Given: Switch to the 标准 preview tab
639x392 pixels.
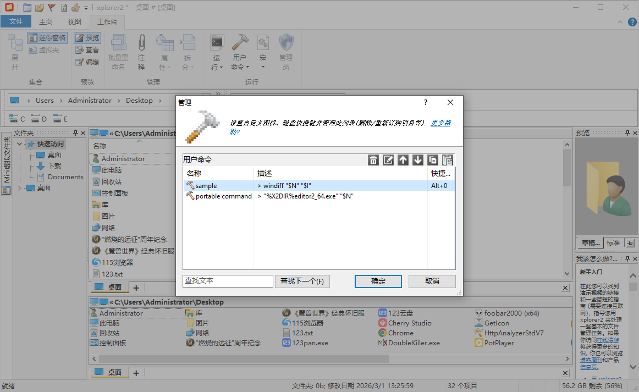Looking at the screenshot, I should tap(614, 242).
